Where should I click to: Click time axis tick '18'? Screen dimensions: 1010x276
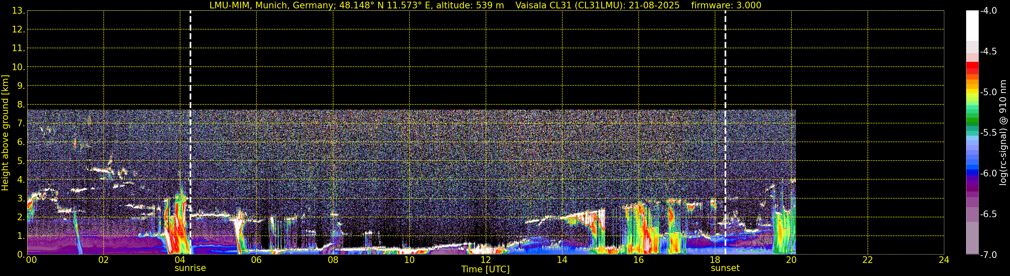[x=715, y=260]
